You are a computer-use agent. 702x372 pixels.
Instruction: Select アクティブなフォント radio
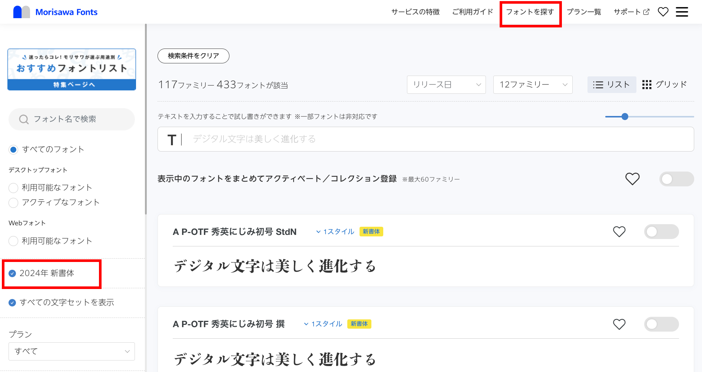pos(13,203)
